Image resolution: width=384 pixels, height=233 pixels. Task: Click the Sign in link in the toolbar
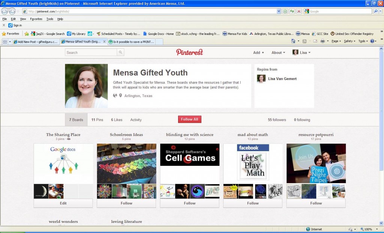pyautogui.click(x=15, y=25)
